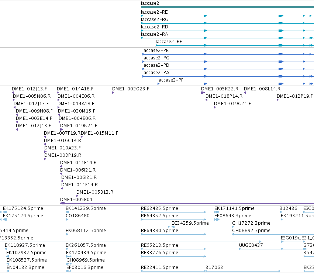
Task: Click the DME1-005B01 feature label
Action: [x=76, y=200]
